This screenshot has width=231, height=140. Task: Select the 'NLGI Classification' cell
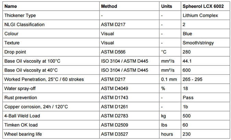point(24,25)
